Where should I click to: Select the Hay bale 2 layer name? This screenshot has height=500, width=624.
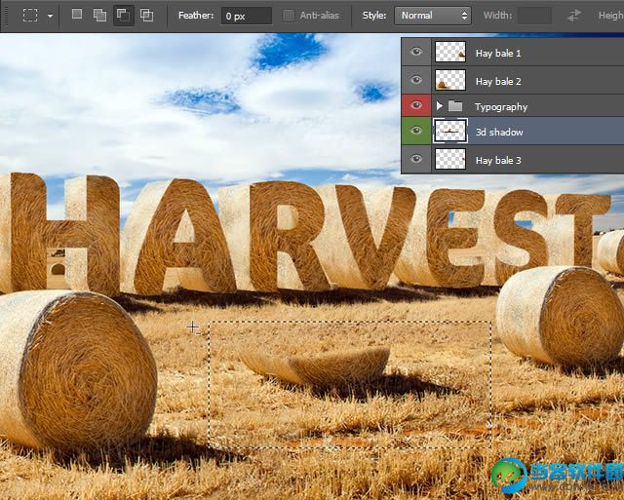pyautogui.click(x=498, y=81)
